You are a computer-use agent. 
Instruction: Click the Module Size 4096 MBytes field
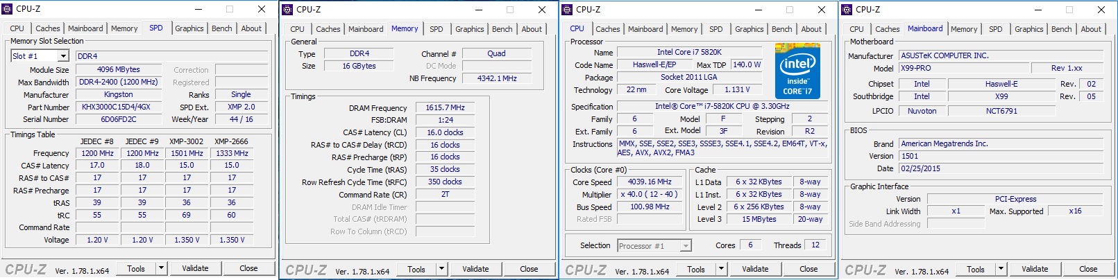coord(118,69)
